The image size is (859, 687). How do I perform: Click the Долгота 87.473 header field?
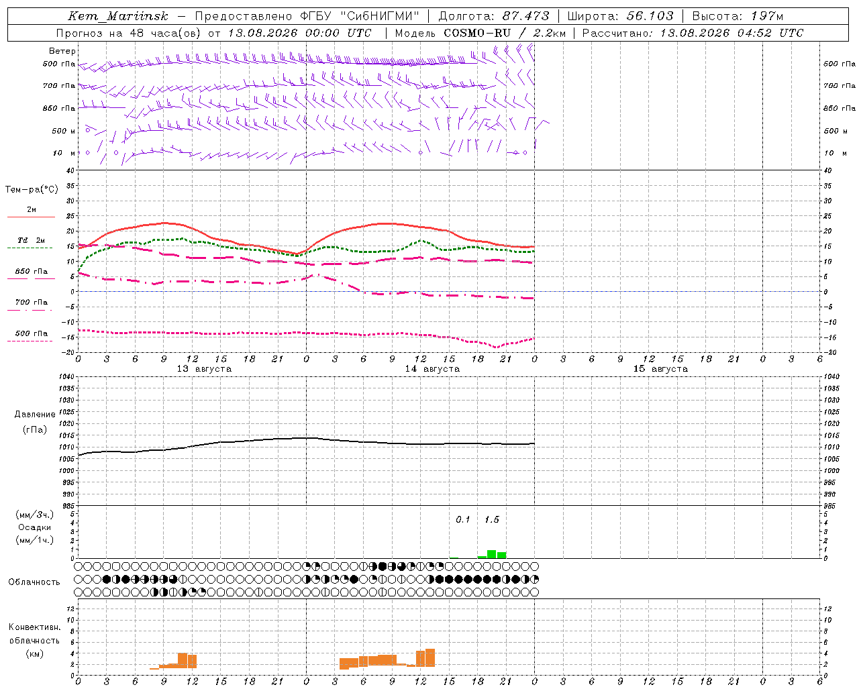click(494, 16)
